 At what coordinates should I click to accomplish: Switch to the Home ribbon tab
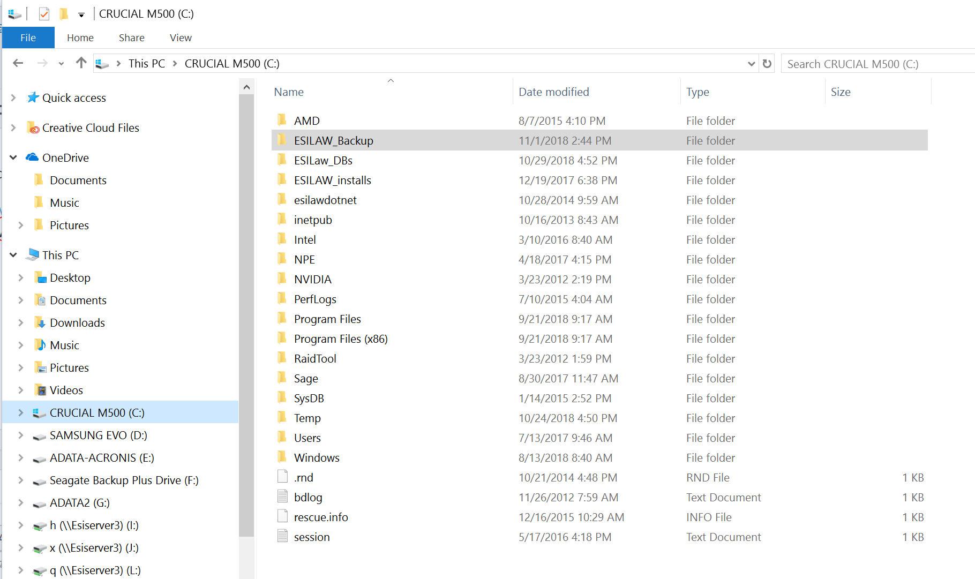click(80, 37)
